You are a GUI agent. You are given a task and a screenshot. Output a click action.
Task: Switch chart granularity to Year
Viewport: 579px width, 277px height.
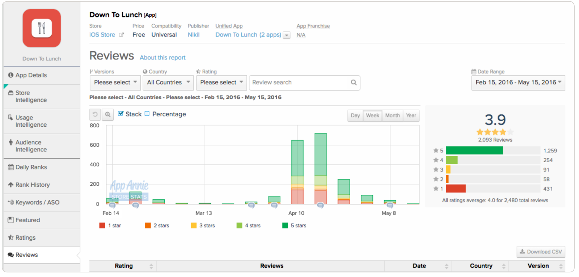click(411, 116)
